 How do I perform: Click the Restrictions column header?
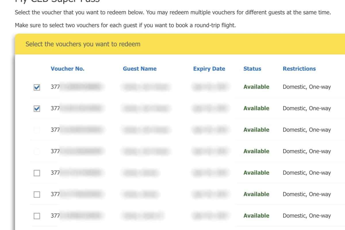299,69
